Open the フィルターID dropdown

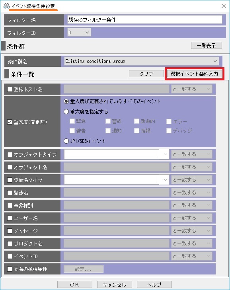tap(79, 33)
